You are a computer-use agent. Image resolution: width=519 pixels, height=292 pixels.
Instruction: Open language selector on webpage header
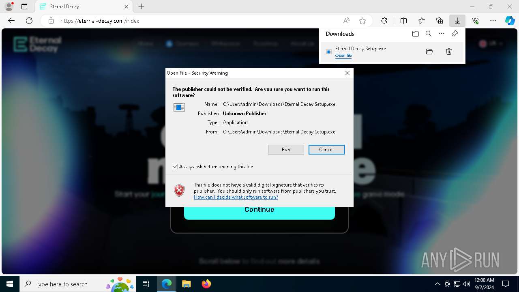(x=492, y=44)
